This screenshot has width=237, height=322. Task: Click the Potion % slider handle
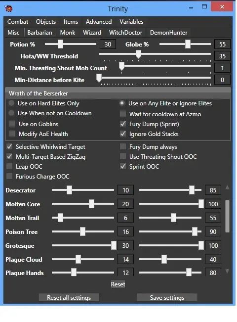pos(60,44)
